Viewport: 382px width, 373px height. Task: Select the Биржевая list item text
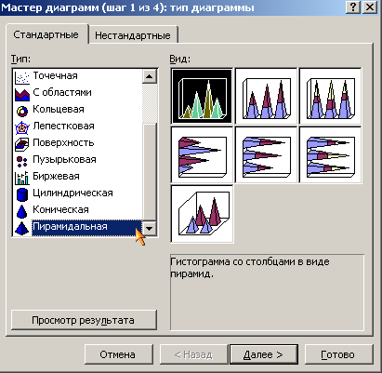click(x=56, y=176)
